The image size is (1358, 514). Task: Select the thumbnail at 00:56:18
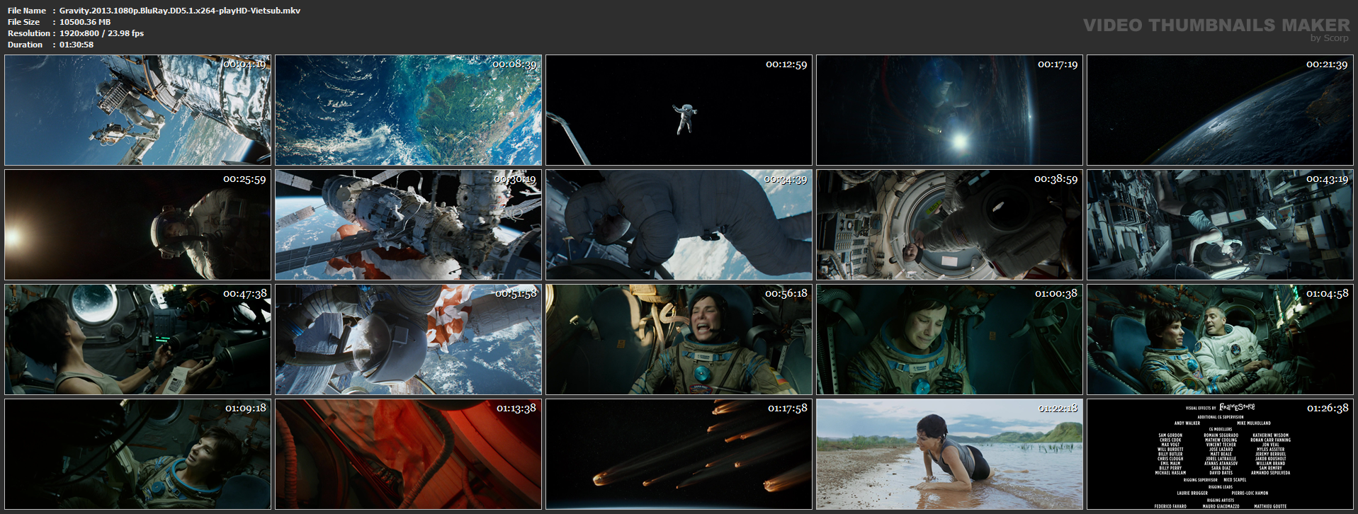pyautogui.click(x=679, y=340)
